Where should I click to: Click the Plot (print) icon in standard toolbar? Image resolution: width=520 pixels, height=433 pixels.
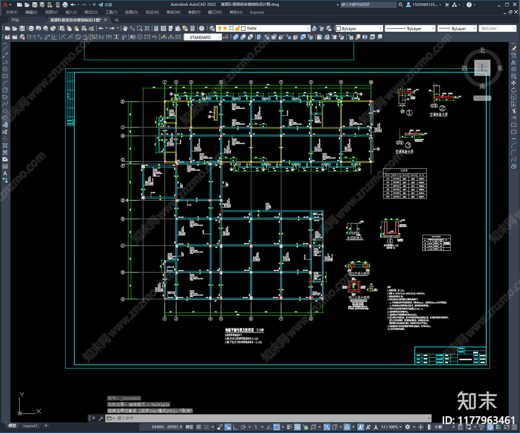pos(32,29)
